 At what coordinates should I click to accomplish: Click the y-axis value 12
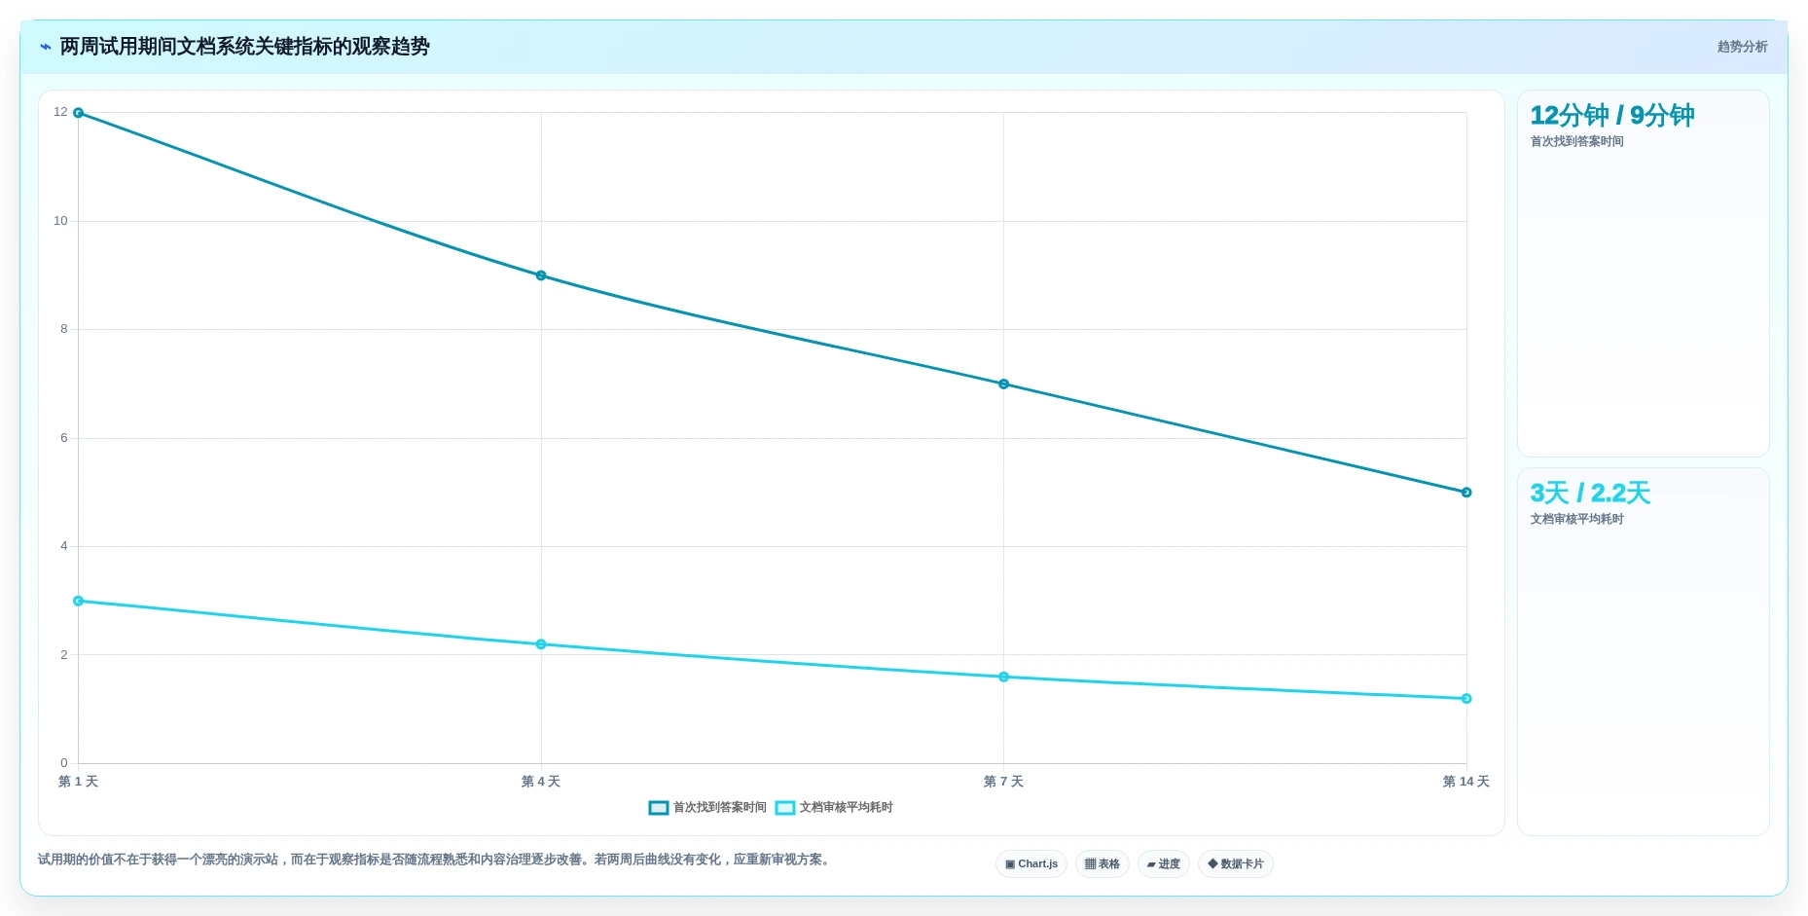60,112
